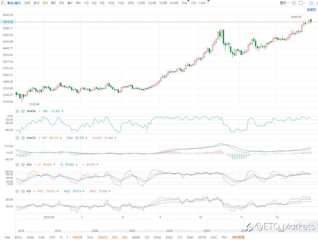Select the 1小时 hourly timeframe
Viewport: 318px width, 240px height.
141,3
